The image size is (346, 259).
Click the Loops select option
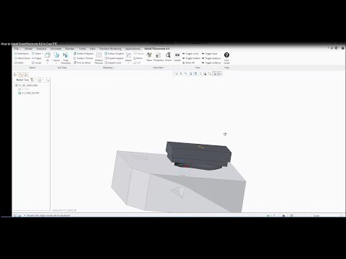(x=37, y=63)
